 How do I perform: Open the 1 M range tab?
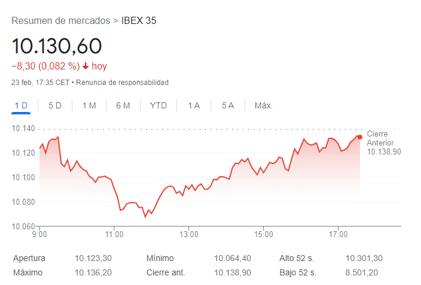pos(89,106)
